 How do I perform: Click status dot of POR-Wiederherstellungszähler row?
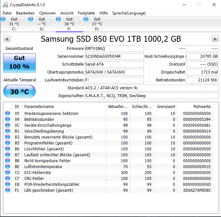tap(8, 184)
